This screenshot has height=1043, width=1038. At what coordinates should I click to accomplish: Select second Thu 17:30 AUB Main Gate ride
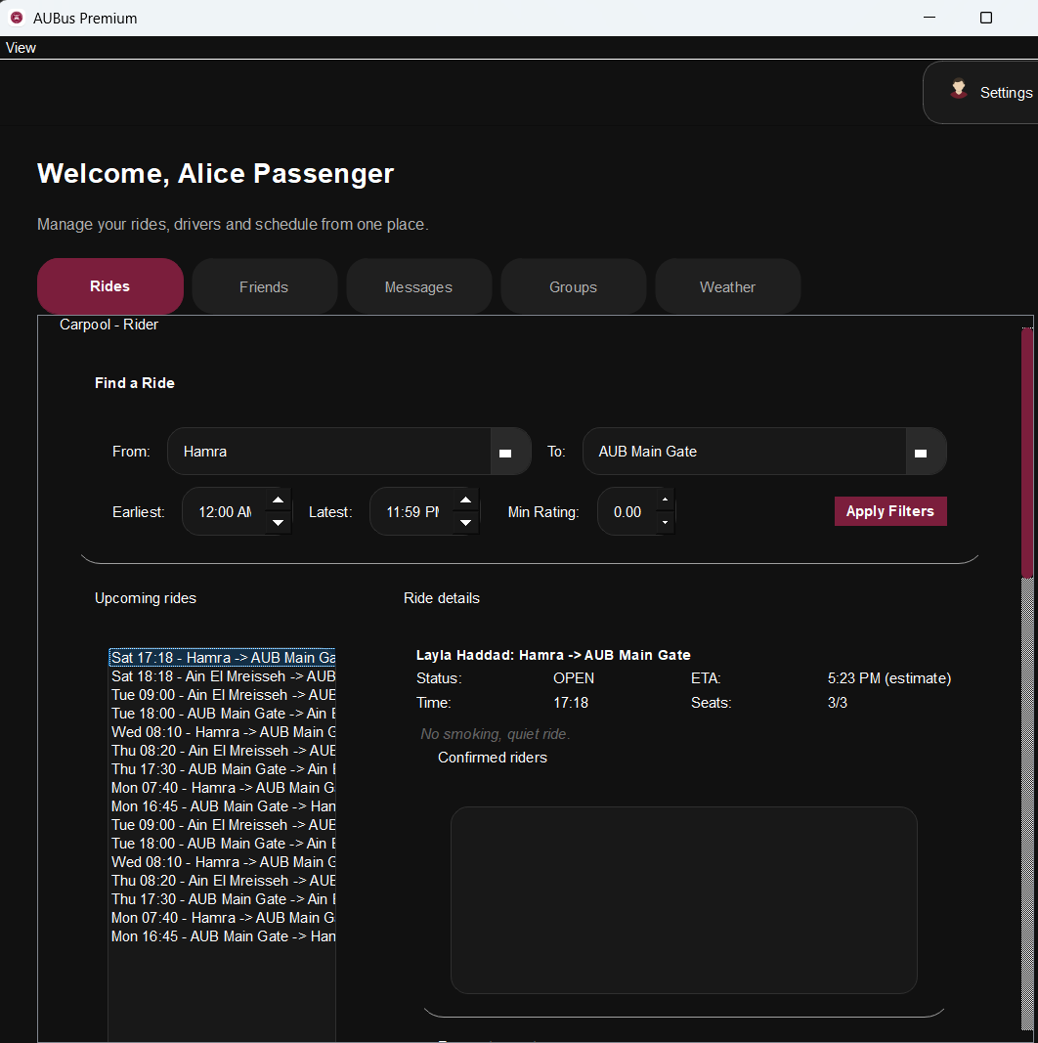222,899
